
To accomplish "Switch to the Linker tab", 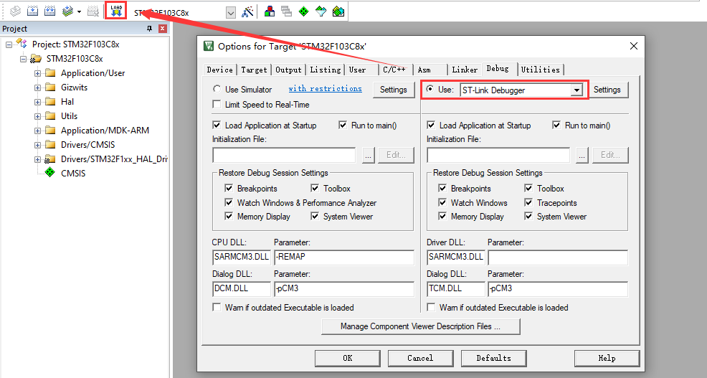I will (x=465, y=70).
